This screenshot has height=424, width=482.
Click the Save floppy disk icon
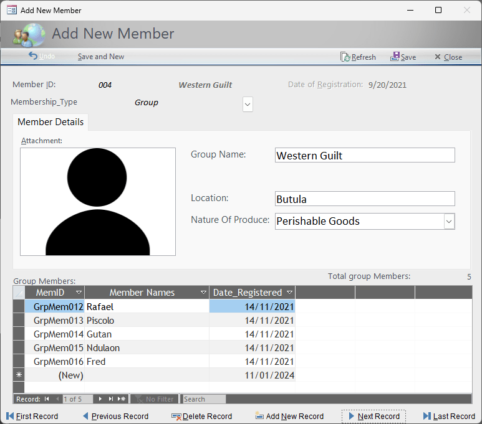[395, 56]
